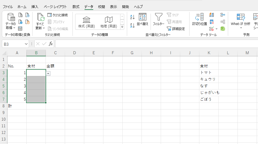Switch to the ホーム tab

[x=22, y=7]
